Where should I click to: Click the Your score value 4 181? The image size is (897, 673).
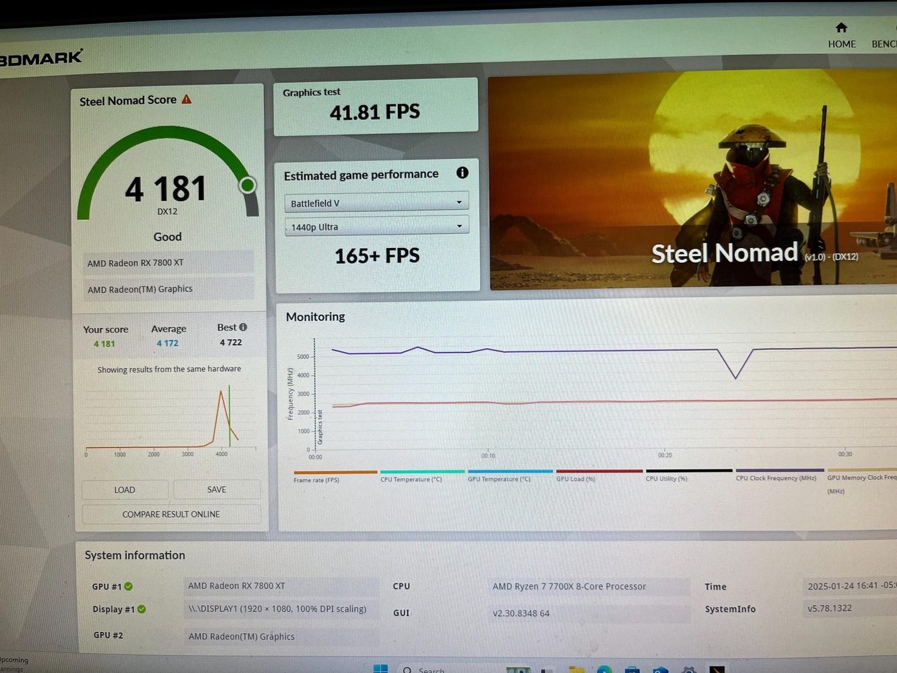[x=104, y=344]
